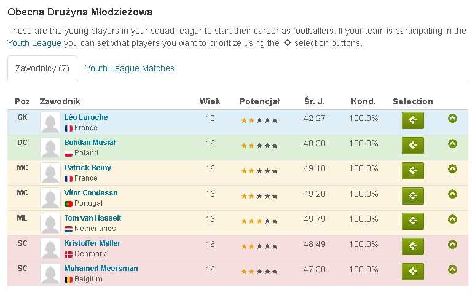The width and height of the screenshot is (475, 295).
Task: Click green selection crosshair for Mohamed Meersman
Action: [x=412, y=272]
